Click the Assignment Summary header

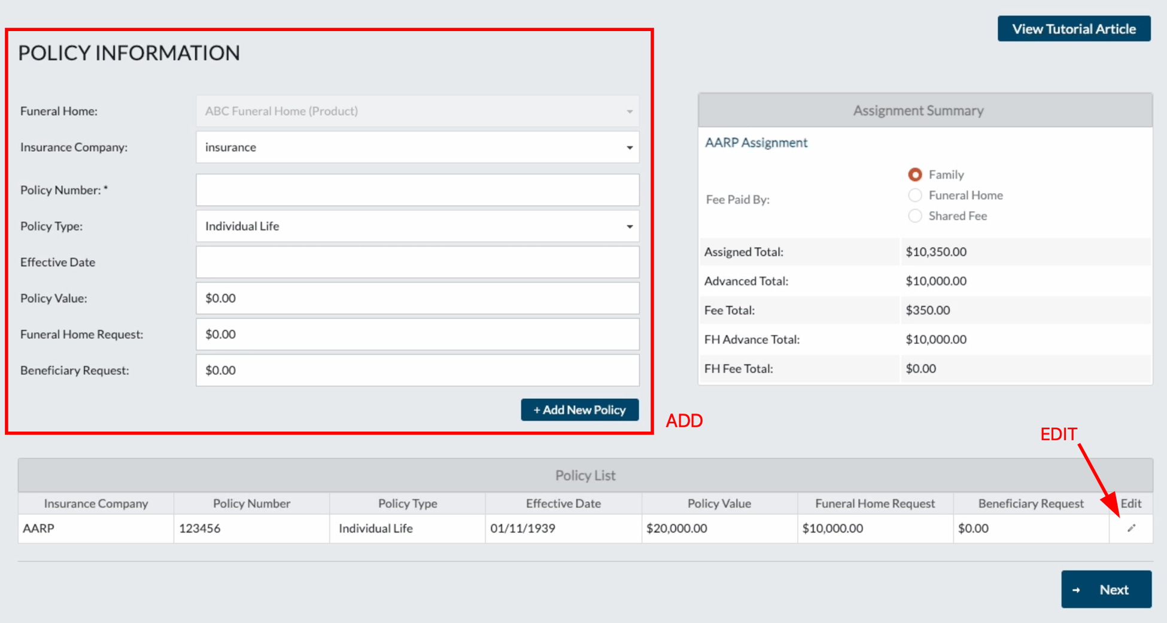[x=917, y=110]
